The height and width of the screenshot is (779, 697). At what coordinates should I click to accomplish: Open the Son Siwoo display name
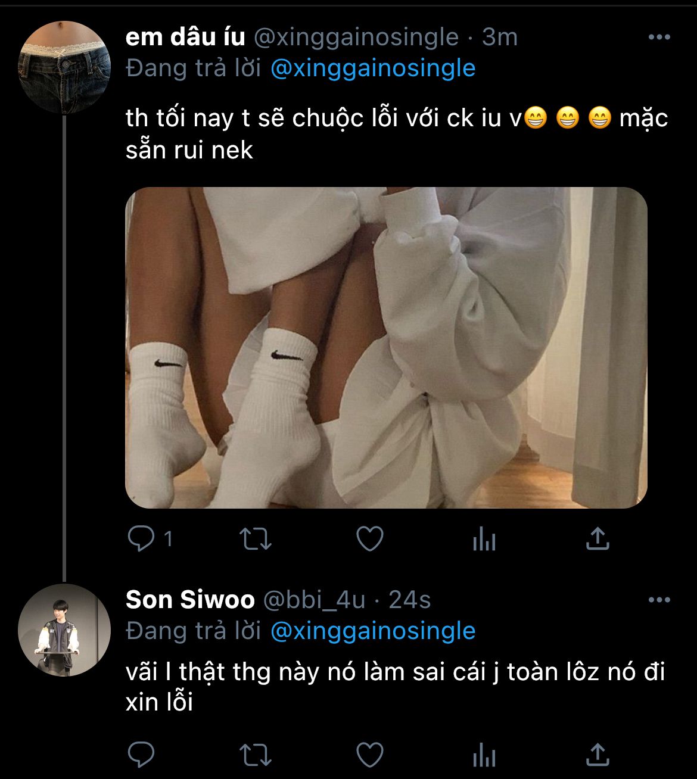pos(190,600)
